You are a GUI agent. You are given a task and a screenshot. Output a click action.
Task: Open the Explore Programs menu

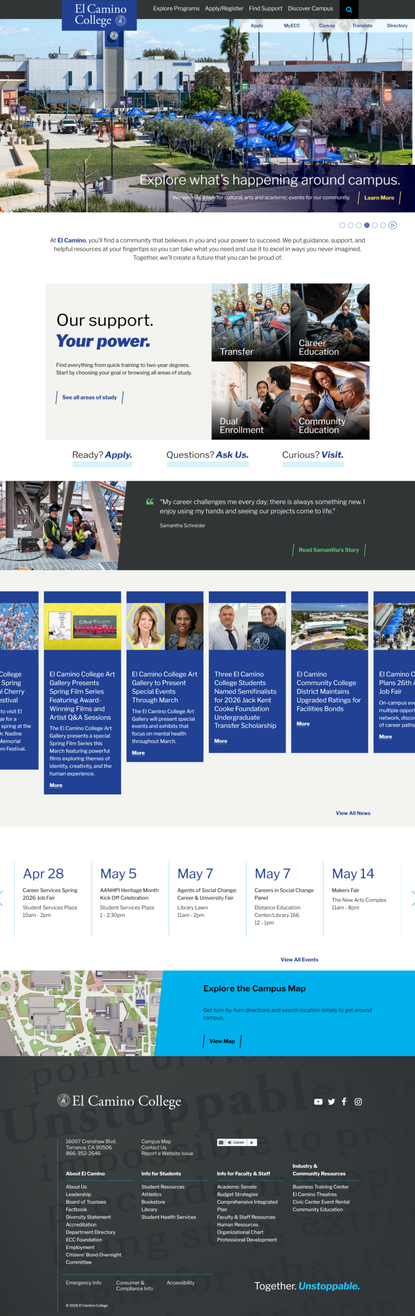pyautogui.click(x=176, y=9)
